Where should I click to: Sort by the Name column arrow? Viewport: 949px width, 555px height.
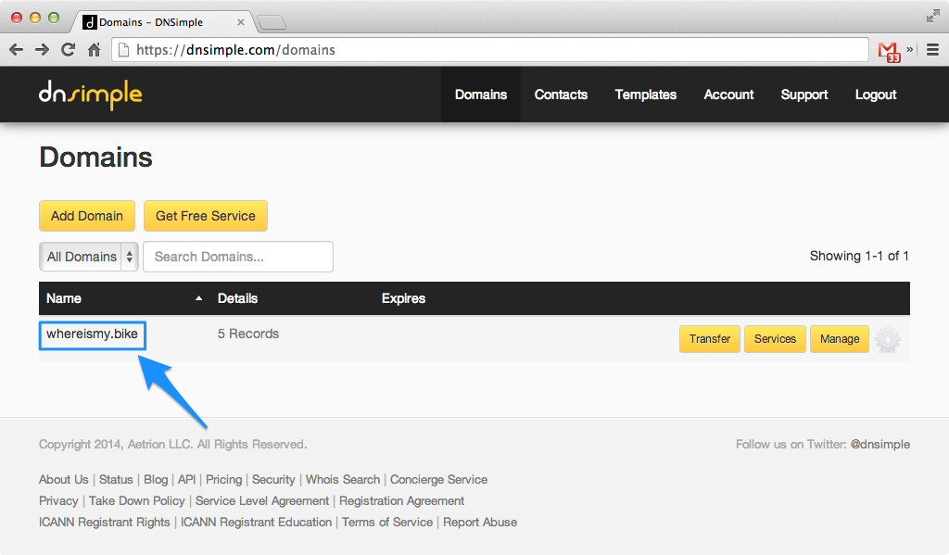(x=198, y=298)
